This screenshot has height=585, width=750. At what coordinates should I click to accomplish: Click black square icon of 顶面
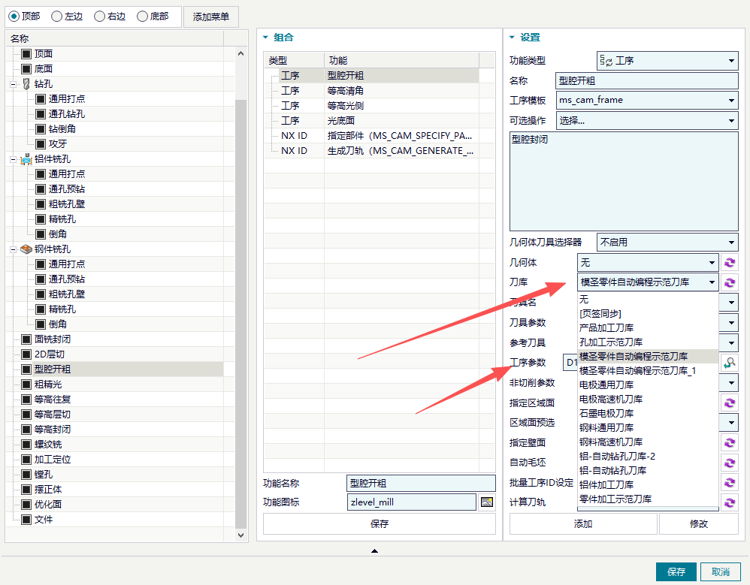point(26,54)
